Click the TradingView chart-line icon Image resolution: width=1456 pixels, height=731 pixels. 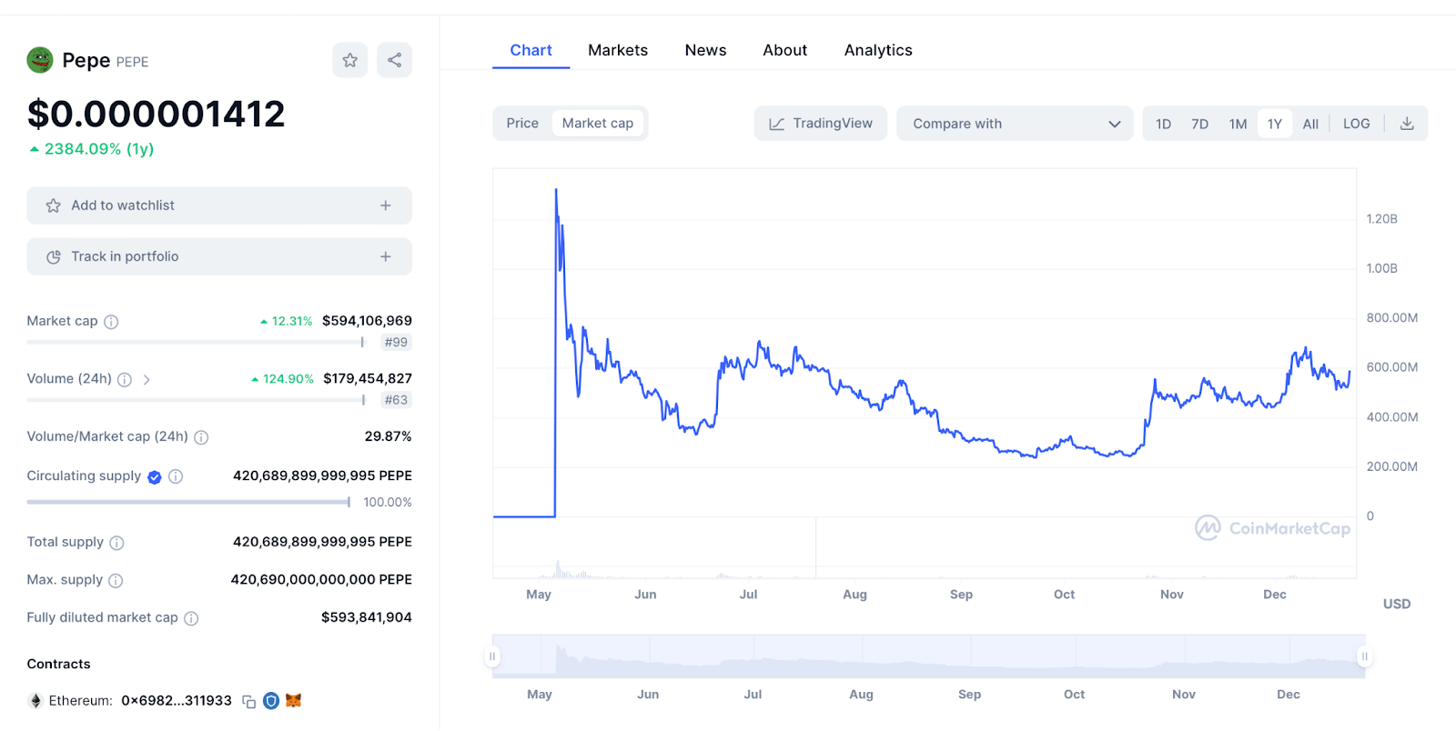776,124
